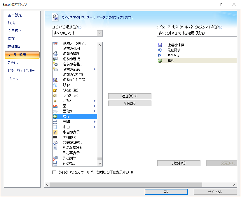Expand the 面 submenu arrow
Image resolution: width=241 pixels, height=197 pixels.
pyautogui.click(x=95, y=106)
